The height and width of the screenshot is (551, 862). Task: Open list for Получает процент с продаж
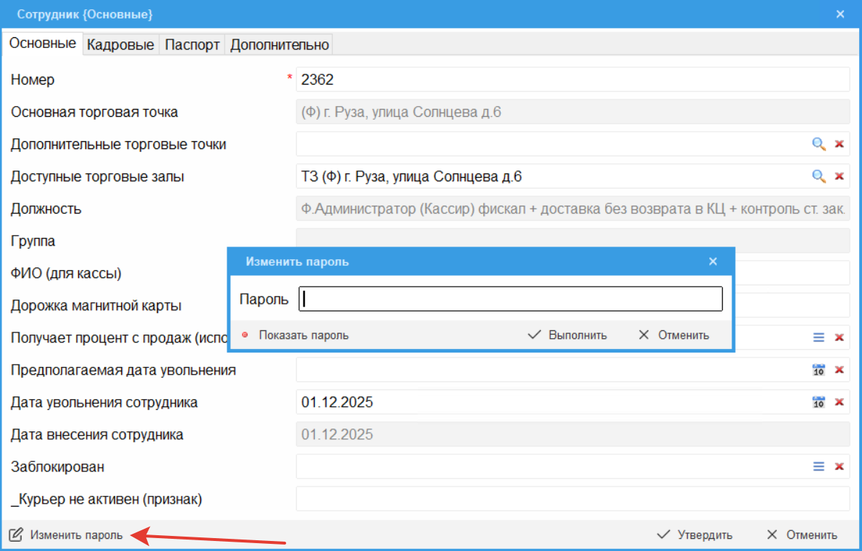point(818,337)
